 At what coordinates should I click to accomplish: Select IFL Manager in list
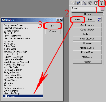23,49
